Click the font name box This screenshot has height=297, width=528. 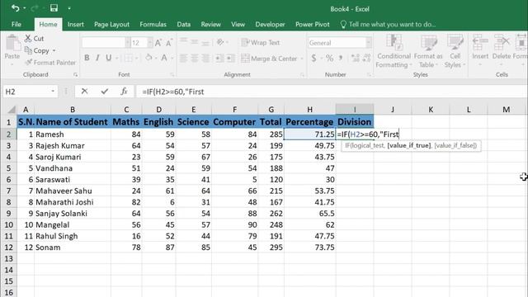click(103, 43)
